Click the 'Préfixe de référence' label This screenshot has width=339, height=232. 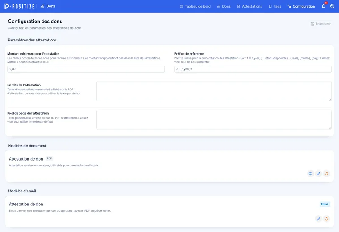pyautogui.click(x=189, y=54)
